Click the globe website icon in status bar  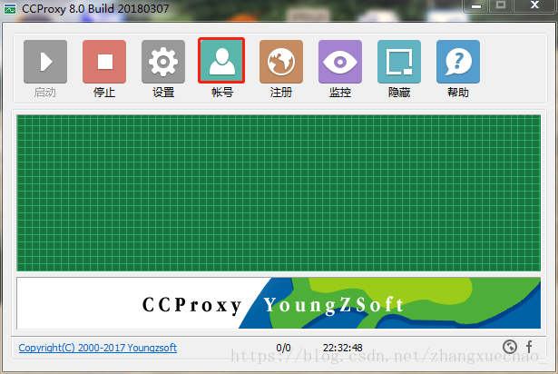pyautogui.click(x=510, y=346)
